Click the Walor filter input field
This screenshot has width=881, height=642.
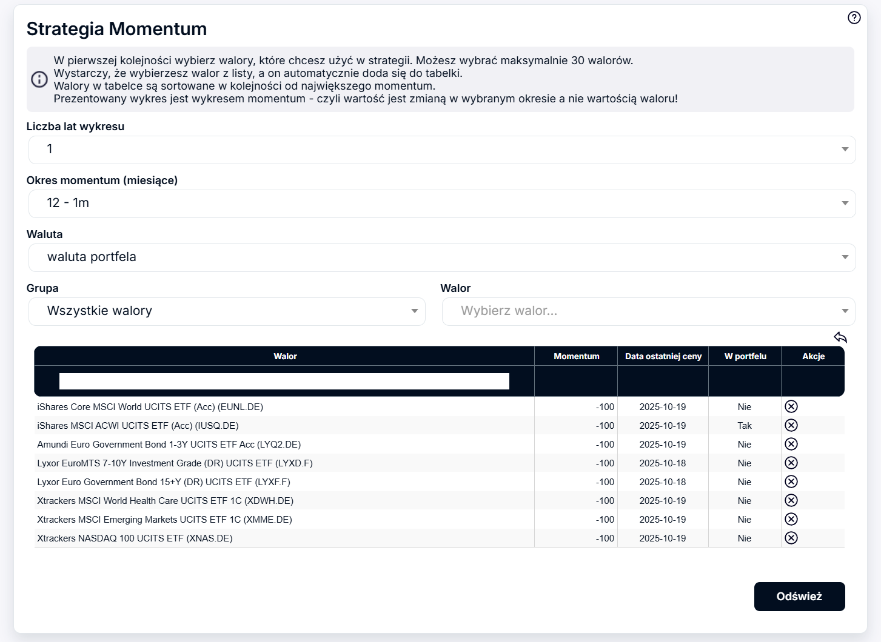point(284,381)
